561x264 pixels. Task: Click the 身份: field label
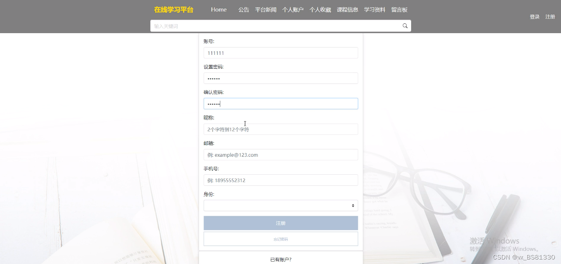[209, 194]
